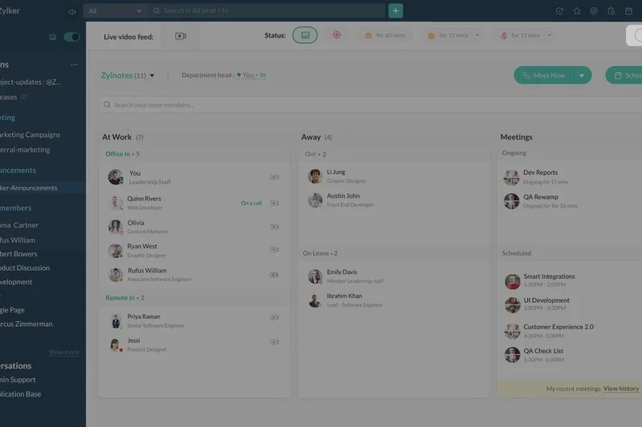The width and height of the screenshot is (642, 427).
Task: Click the Meet Now button
Action: tap(544, 75)
